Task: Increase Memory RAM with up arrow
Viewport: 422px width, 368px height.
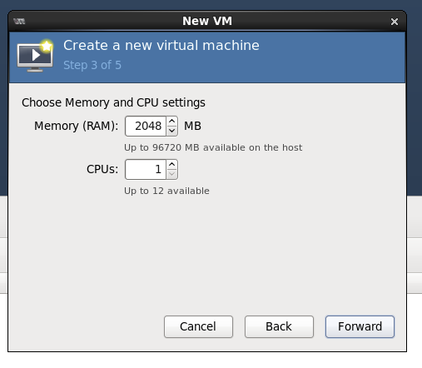Action: pos(172,122)
